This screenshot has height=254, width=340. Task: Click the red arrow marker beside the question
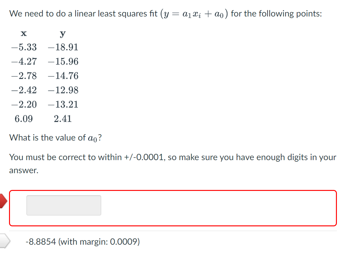3,201
